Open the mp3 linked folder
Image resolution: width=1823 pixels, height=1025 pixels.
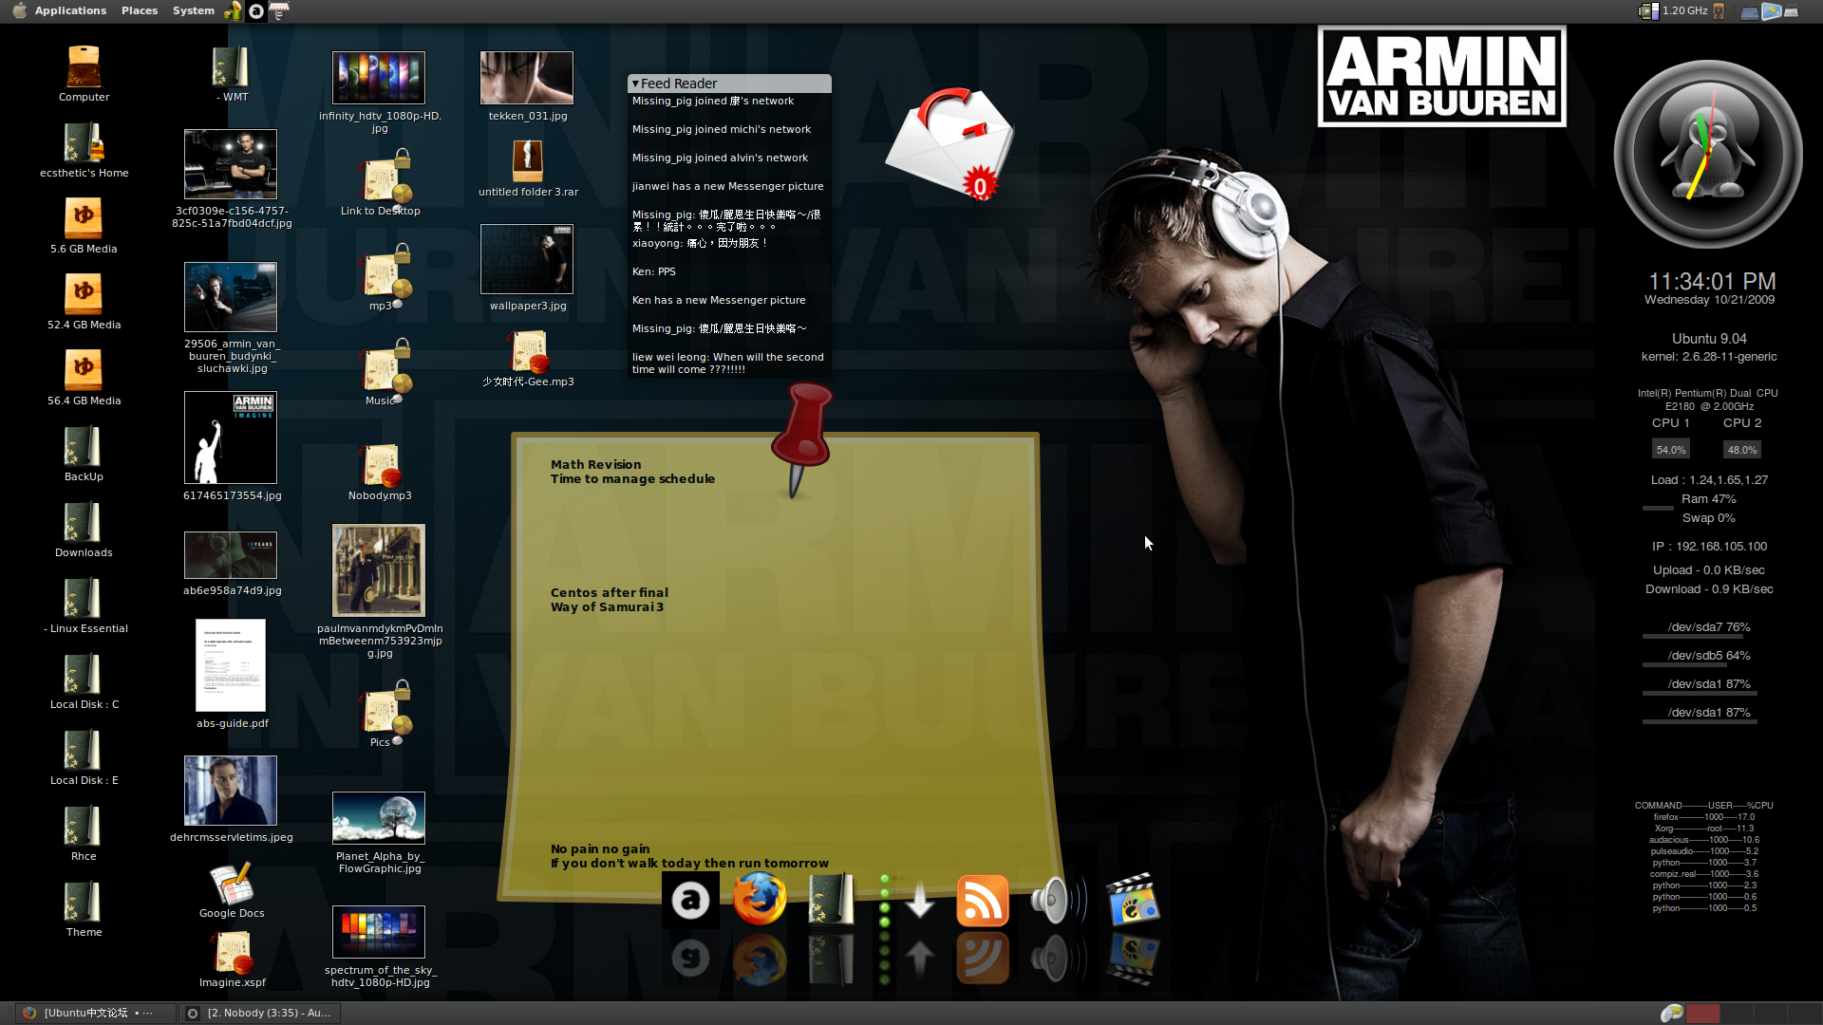coord(383,273)
